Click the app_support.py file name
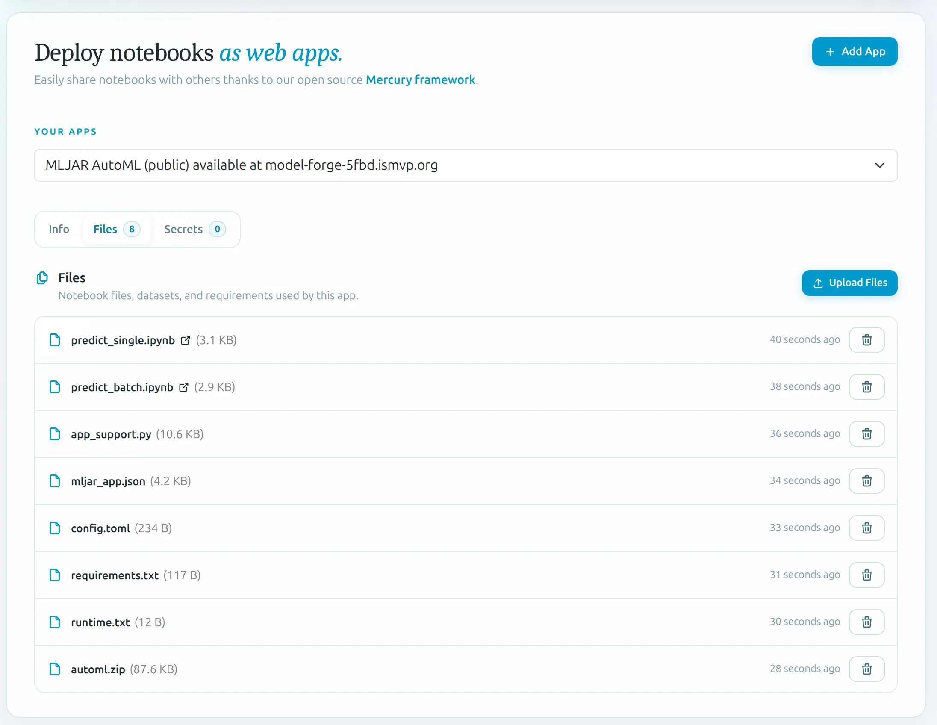This screenshot has height=725, width=937. click(x=111, y=434)
